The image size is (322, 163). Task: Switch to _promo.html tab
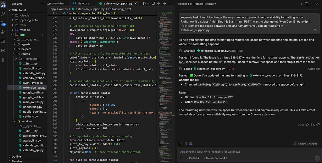click(x=56, y=3)
